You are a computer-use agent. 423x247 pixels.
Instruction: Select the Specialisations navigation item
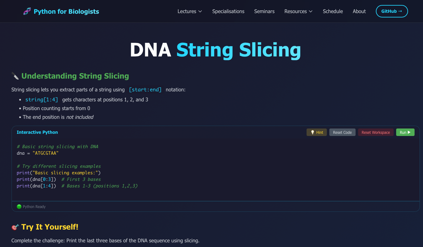pos(228,11)
